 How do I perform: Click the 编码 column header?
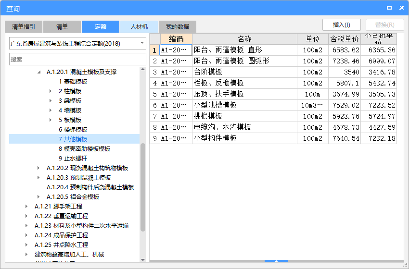coord(176,39)
